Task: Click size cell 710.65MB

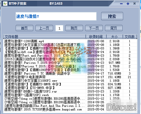Action: 114,73
